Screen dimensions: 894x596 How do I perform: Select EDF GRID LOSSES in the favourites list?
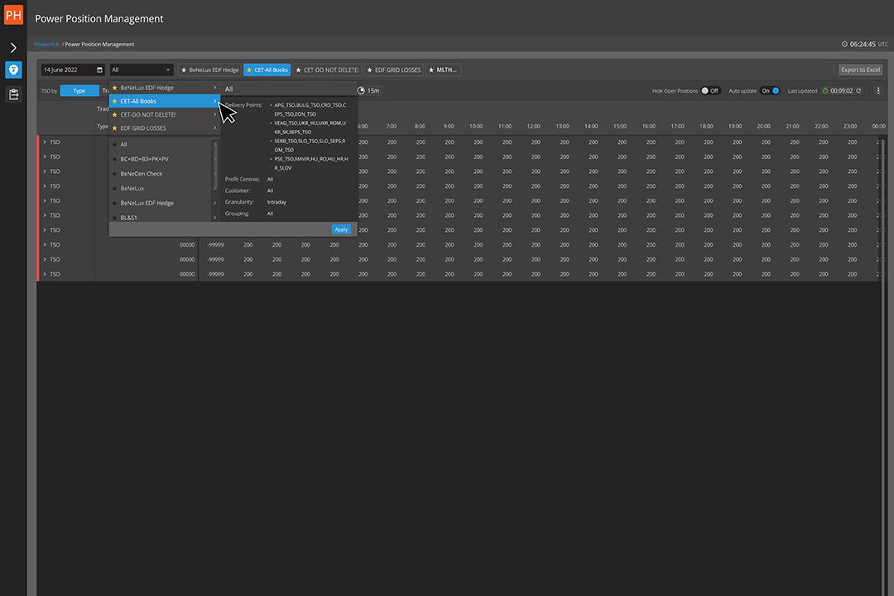click(x=143, y=128)
